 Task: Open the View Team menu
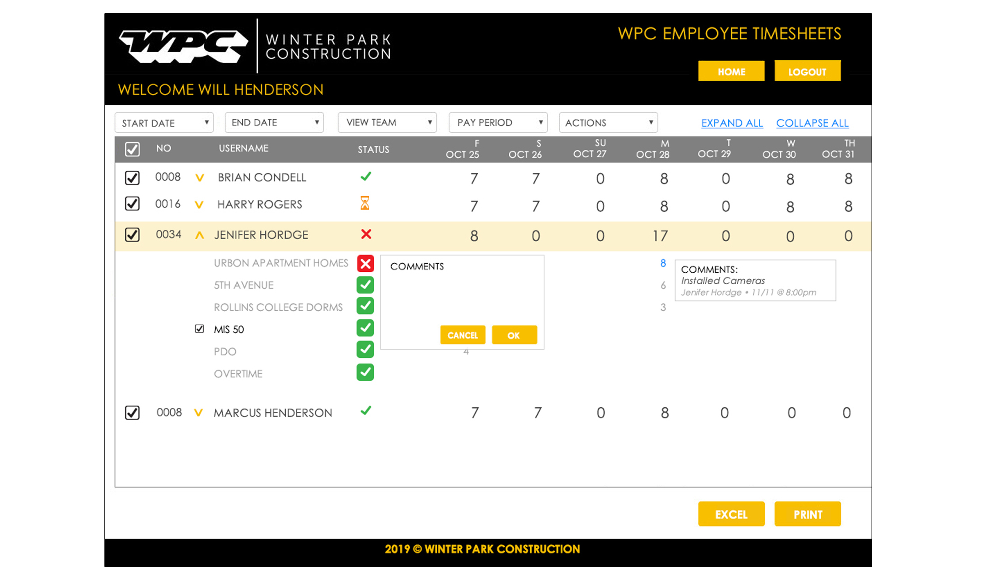(x=387, y=123)
